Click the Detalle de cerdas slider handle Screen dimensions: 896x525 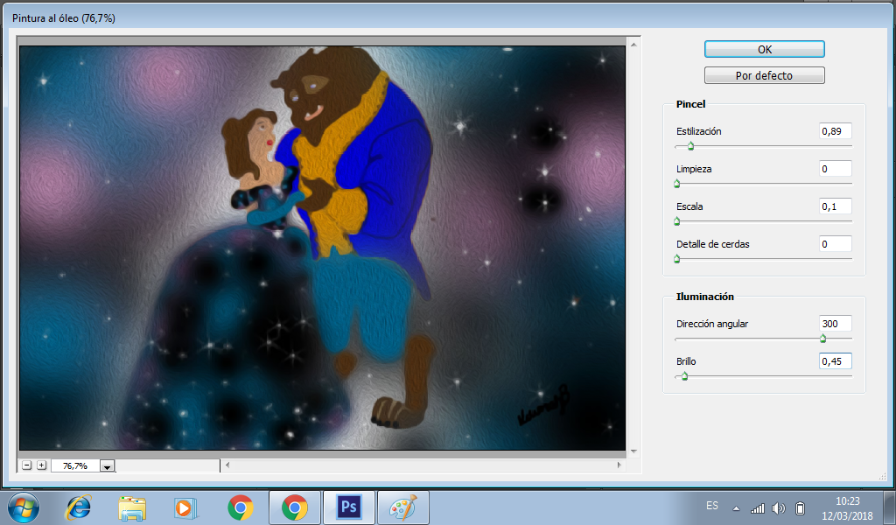pyautogui.click(x=677, y=259)
